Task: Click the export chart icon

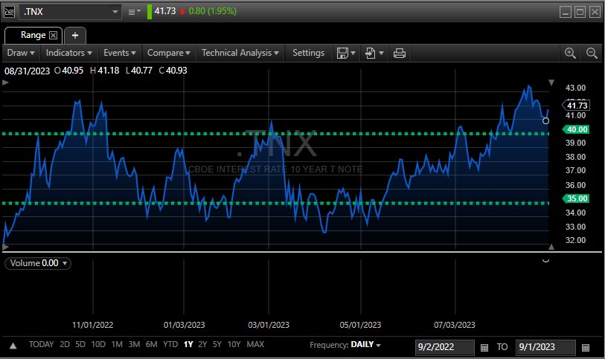Action: pyautogui.click(x=370, y=53)
